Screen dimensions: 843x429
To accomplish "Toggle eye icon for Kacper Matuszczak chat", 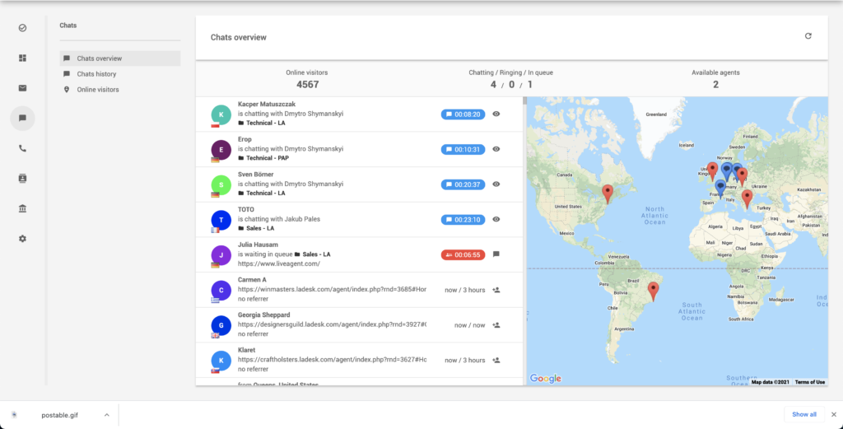I will [x=496, y=114].
